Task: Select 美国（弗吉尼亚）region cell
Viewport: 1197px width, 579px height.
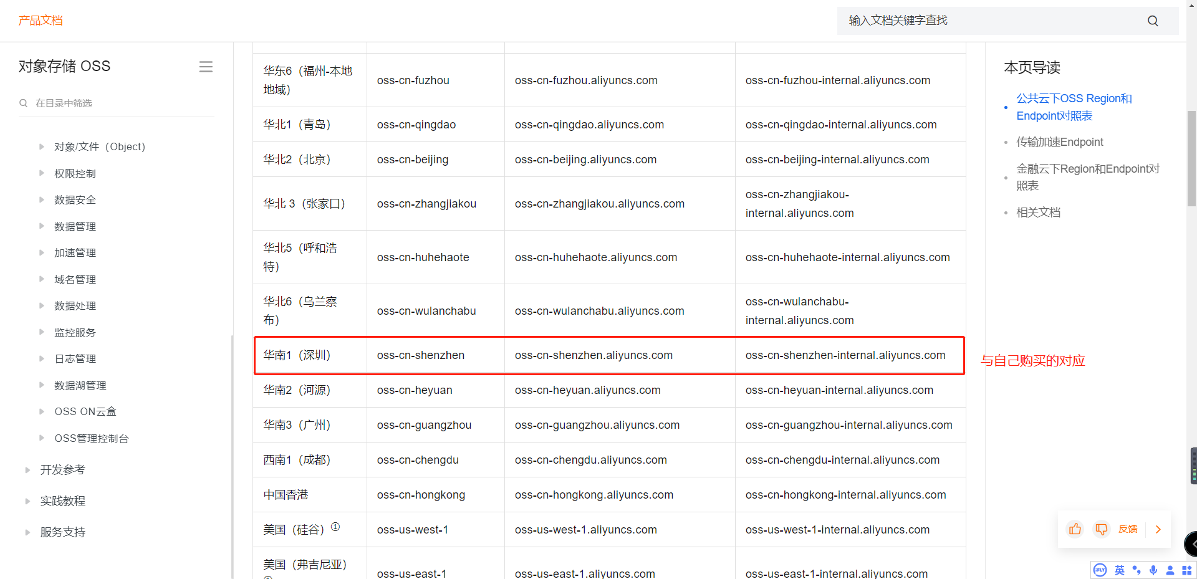Action: [x=310, y=565]
